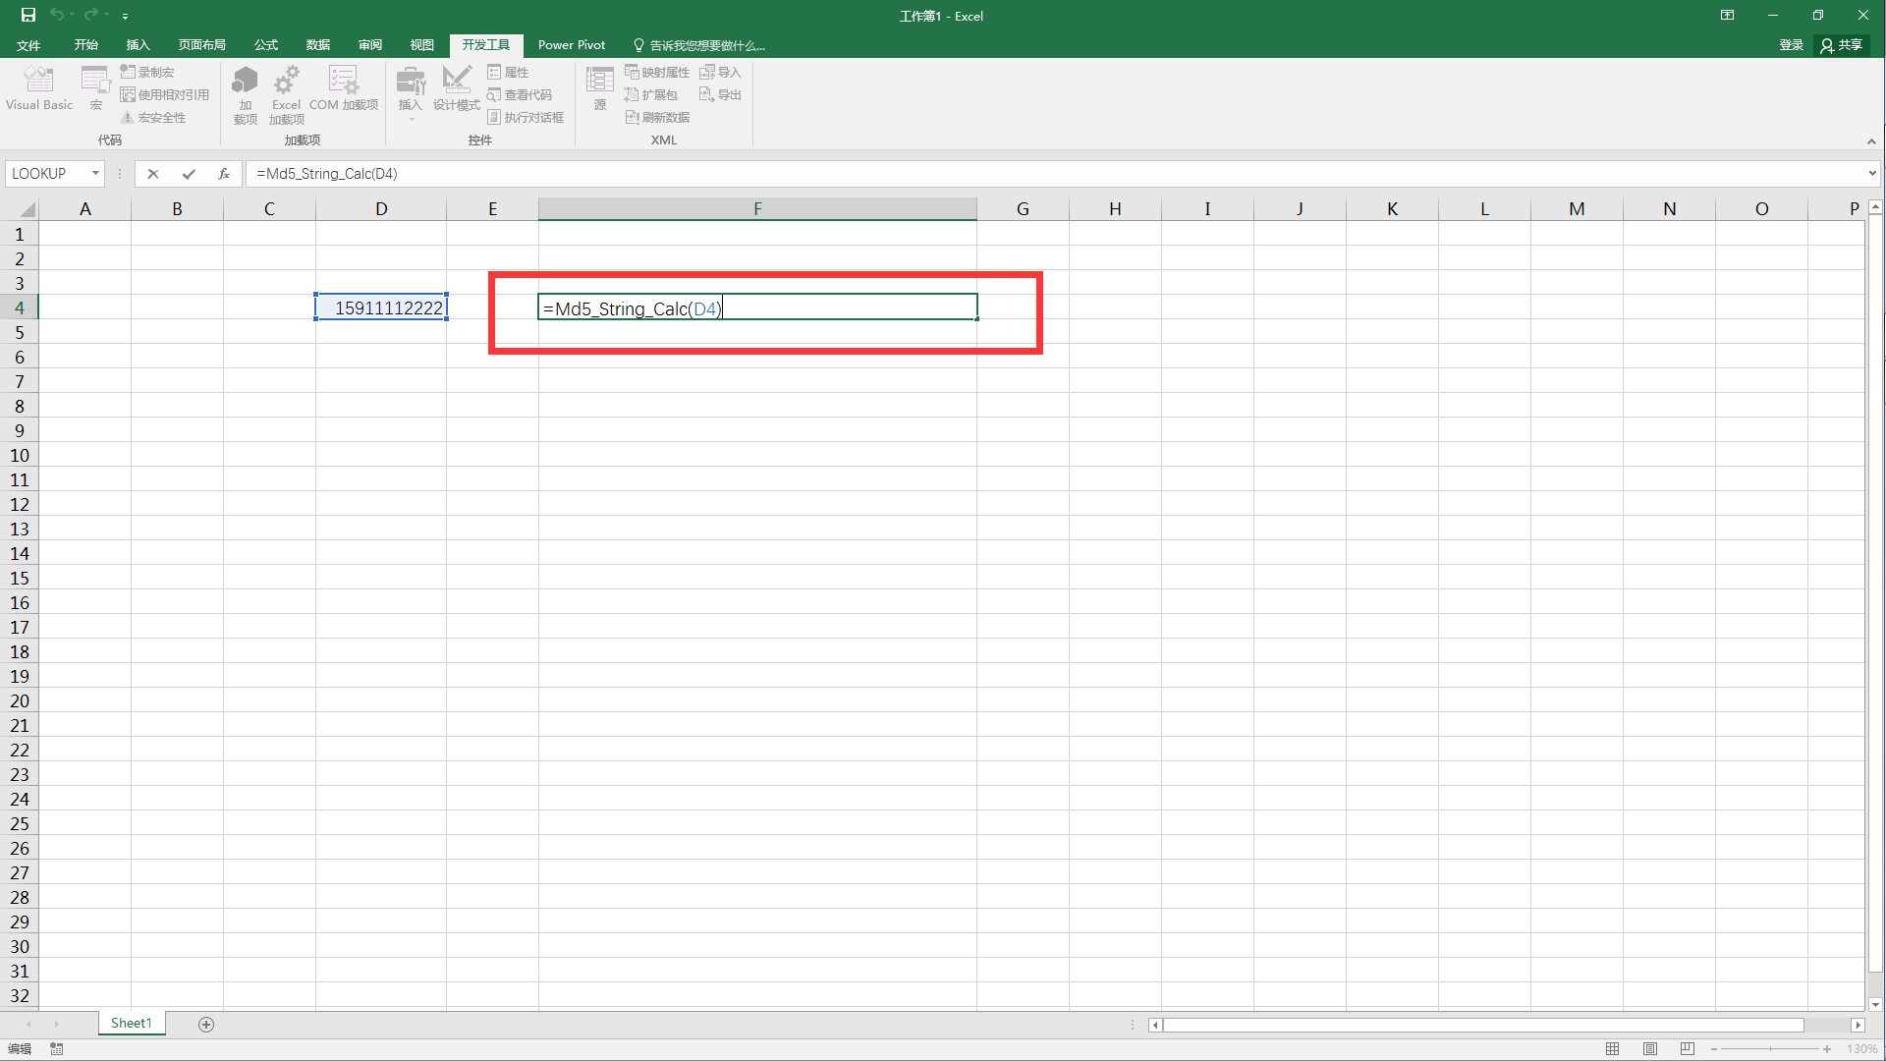Open the 审阅 ribbon tab
The height and width of the screenshot is (1061, 1886).
point(368,44)
